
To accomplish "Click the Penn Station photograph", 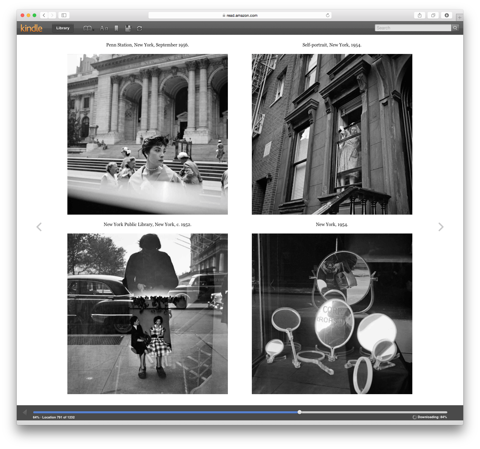I will tap(147, 134).
